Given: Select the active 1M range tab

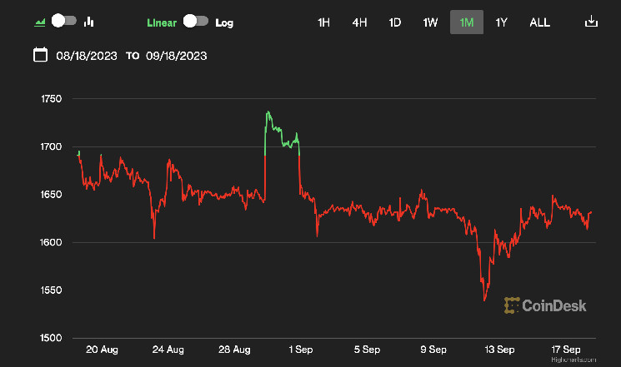Looking at the screenshot, I should click(467, 22).
